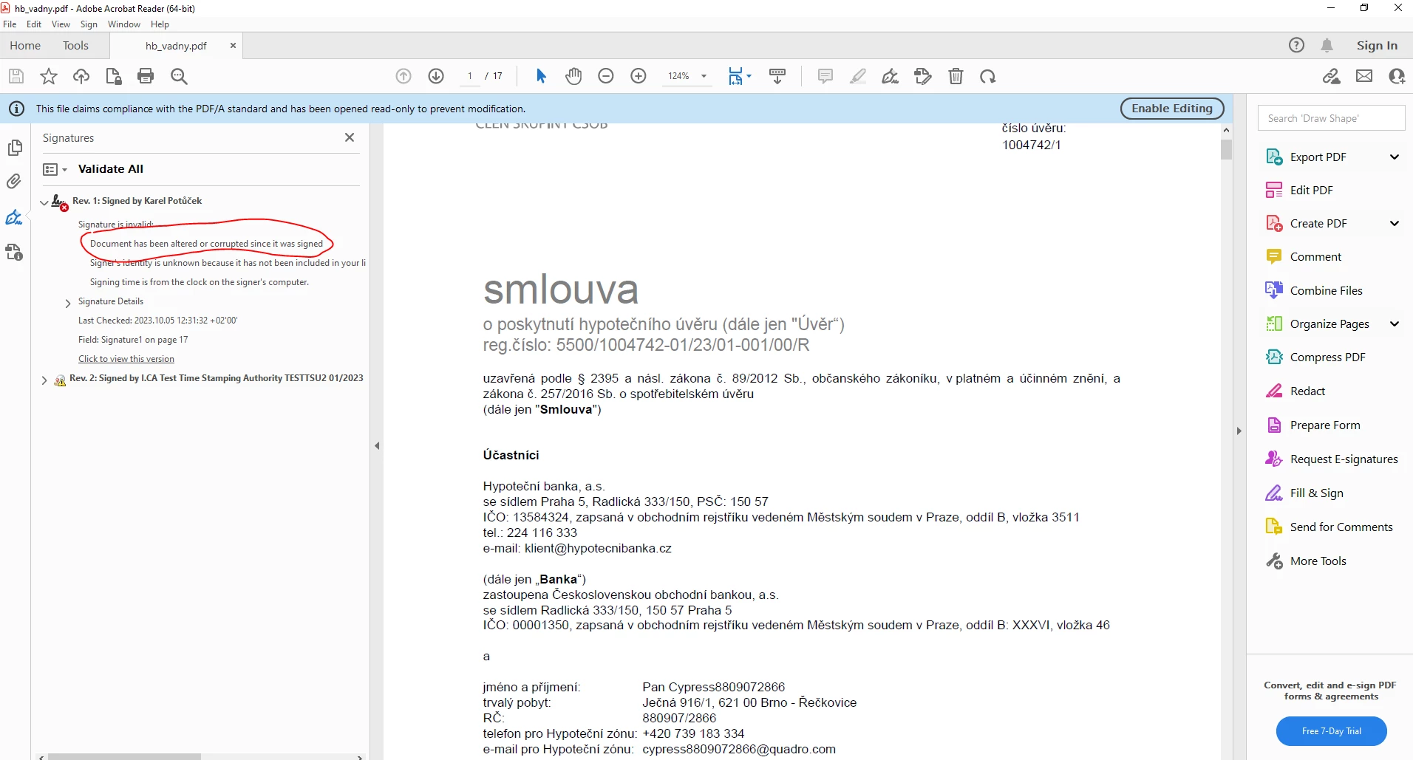Open the Compress PDF tool
The image size is (1413, 760).
[1327, 357]
